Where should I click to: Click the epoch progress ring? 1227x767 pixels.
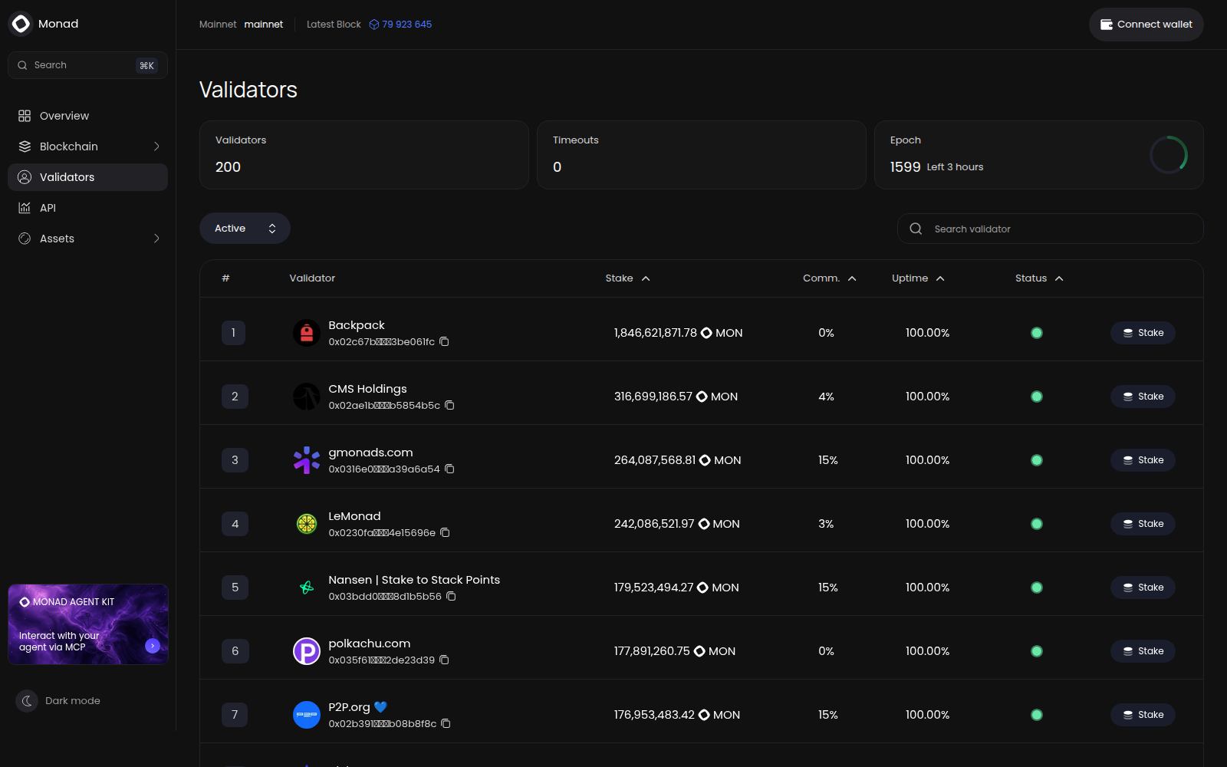1169,155
